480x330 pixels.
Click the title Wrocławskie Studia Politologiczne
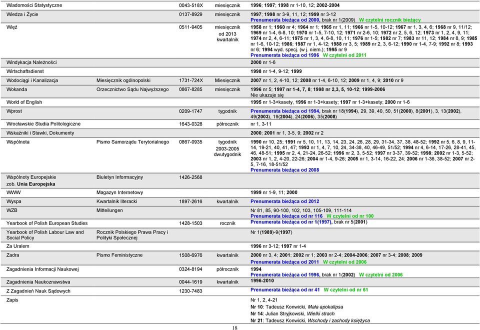point(43,123)
